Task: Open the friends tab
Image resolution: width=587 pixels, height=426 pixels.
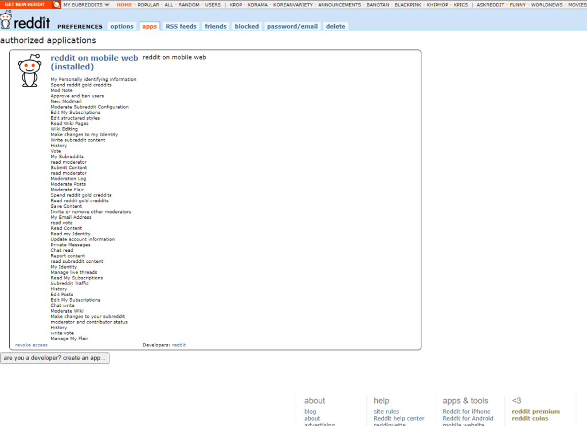Action: (x=216, y=26)
